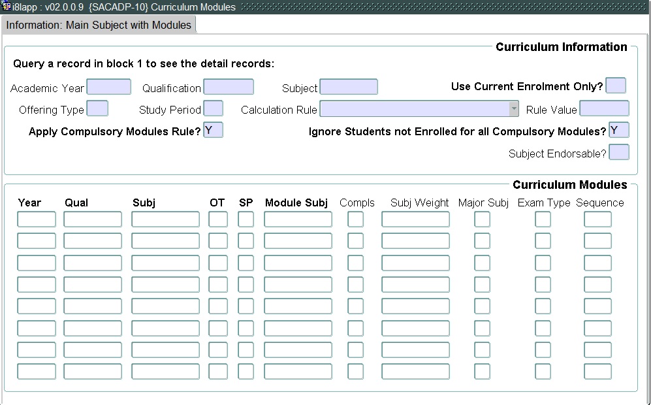Select the Information: Main Subject with Modules tab
Image resolution: width=651 pixels, height=405 pixels.
[99, 25]
